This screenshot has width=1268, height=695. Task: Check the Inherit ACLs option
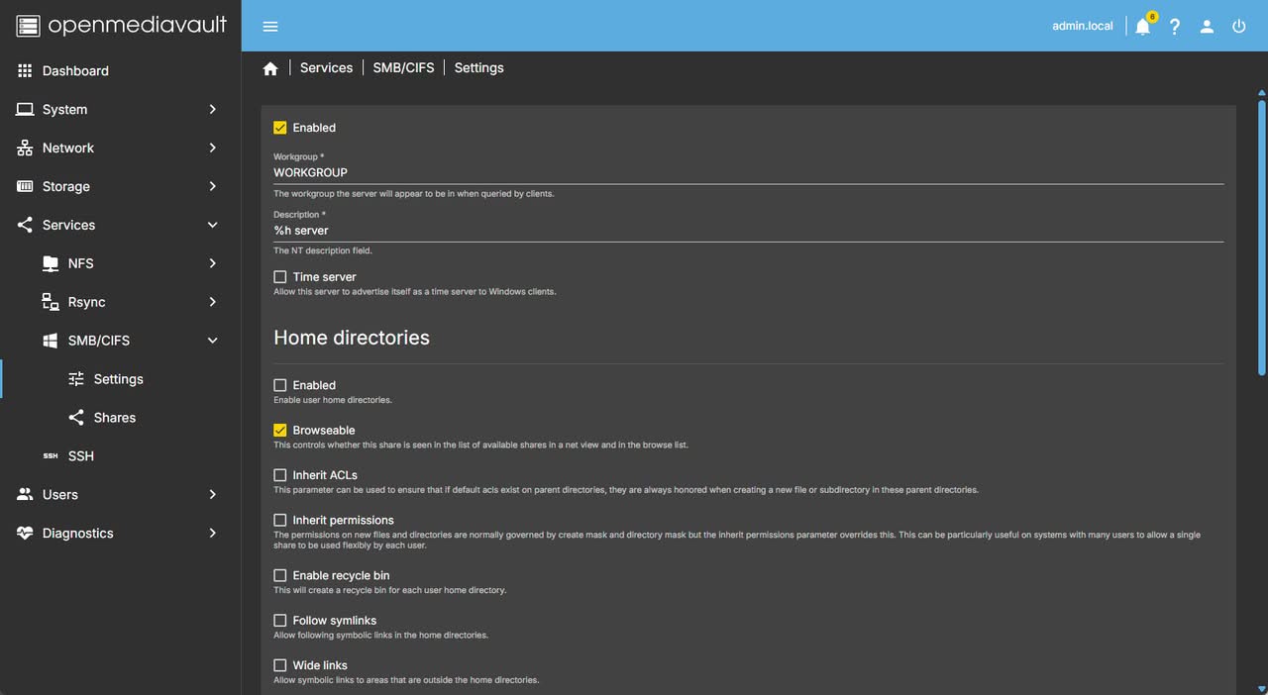280,475
